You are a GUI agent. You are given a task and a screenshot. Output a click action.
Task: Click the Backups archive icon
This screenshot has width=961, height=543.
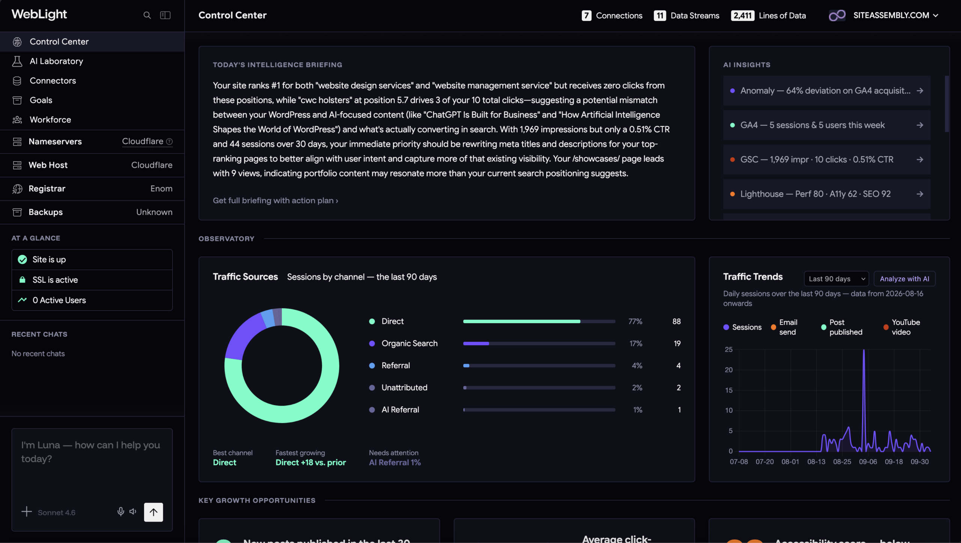click(17, 212)
